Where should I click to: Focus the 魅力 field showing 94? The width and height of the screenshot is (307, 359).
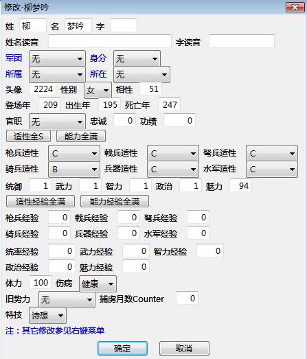(240, 186)
